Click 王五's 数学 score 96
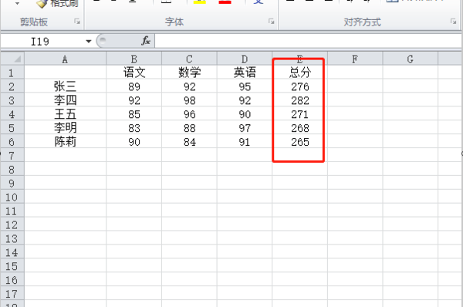 point(189,114)
